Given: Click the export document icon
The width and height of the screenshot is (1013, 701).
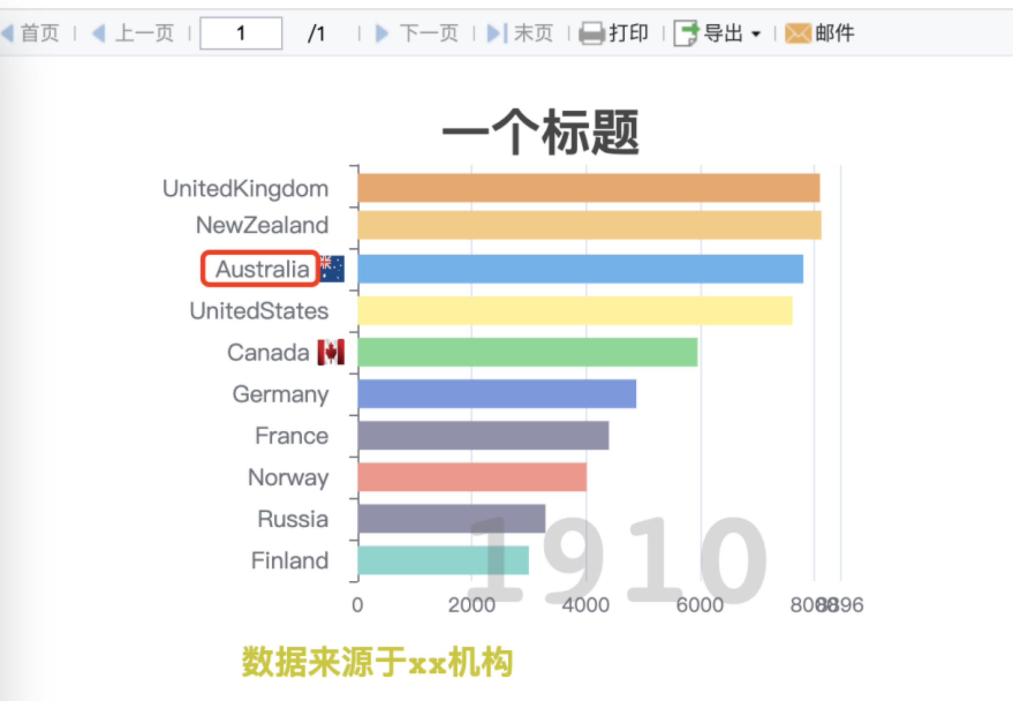Looking at the screenshot, I should [x=685, y=33].
